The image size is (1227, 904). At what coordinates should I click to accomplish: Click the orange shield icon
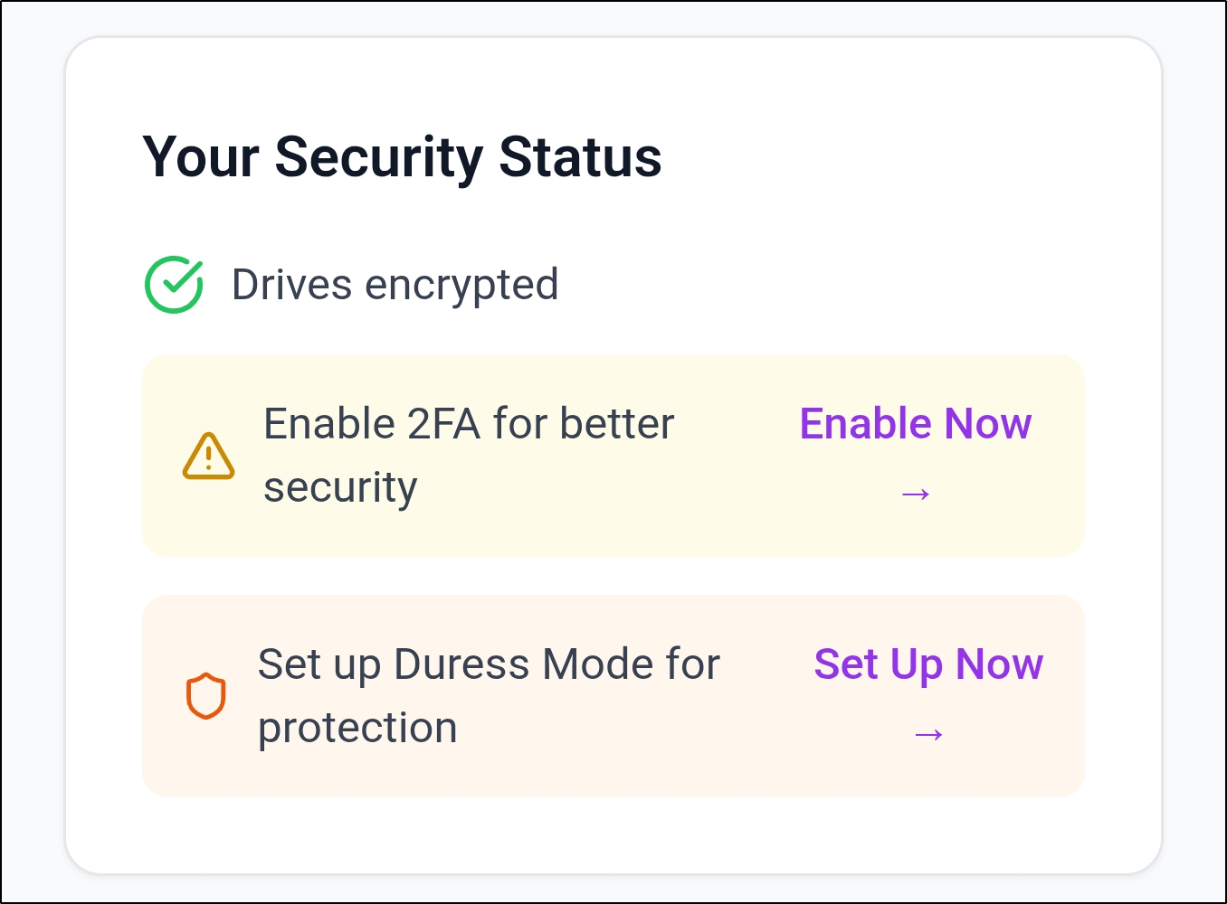pyautogui.click(x=206, y=696)
